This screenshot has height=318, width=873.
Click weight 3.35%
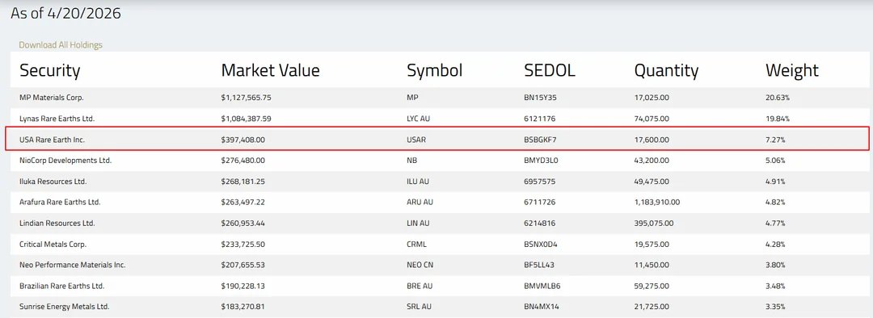click(x=776, y=307)
